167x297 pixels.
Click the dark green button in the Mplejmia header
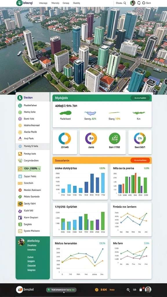(140, 98)
